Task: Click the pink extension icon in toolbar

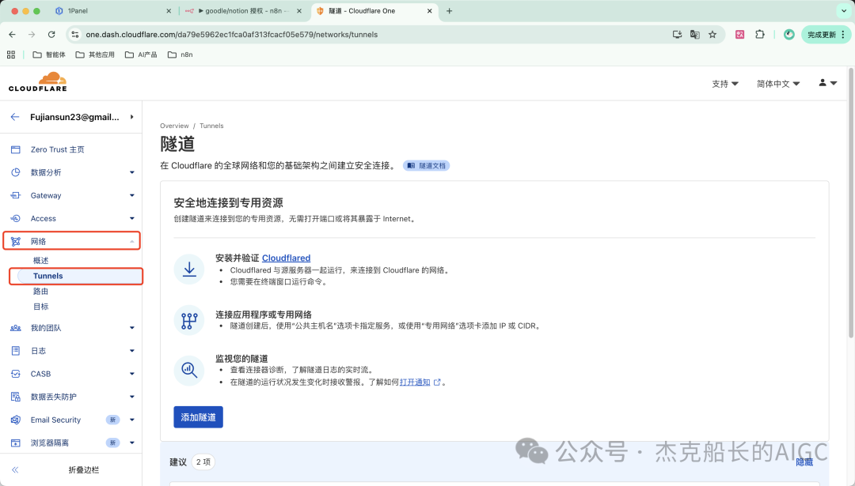Action: 740,34
